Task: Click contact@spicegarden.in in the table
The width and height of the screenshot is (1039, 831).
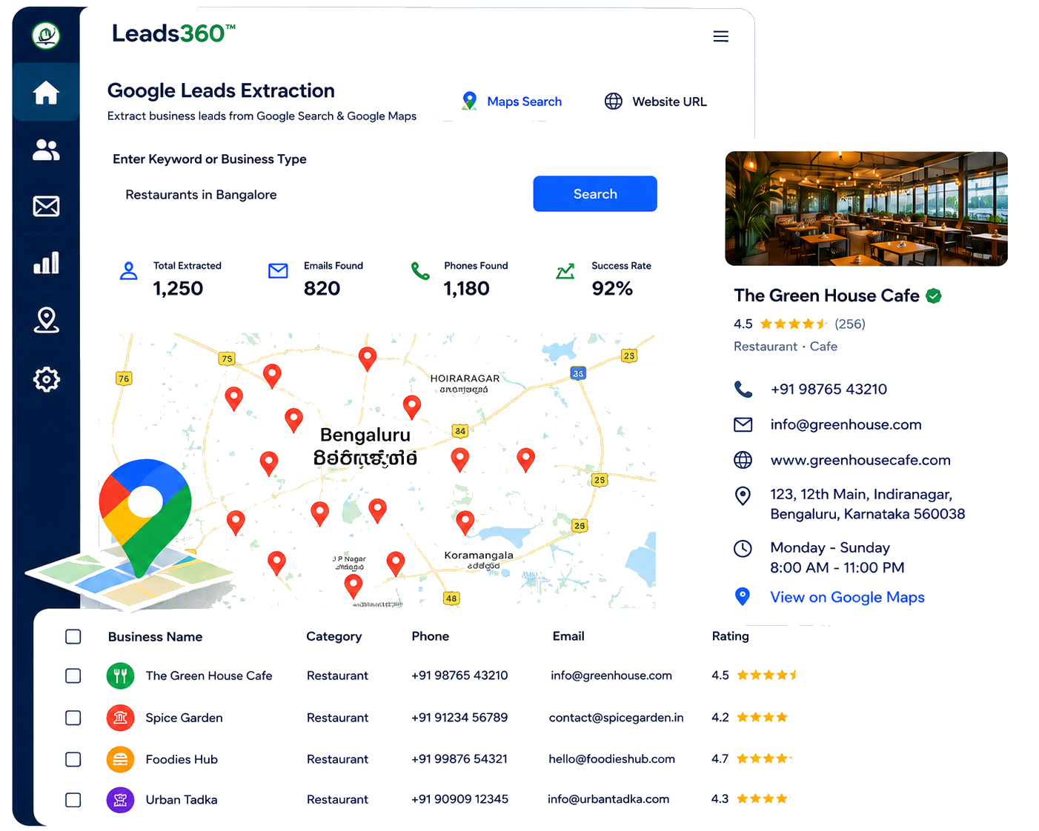Action: pos(616,718)
